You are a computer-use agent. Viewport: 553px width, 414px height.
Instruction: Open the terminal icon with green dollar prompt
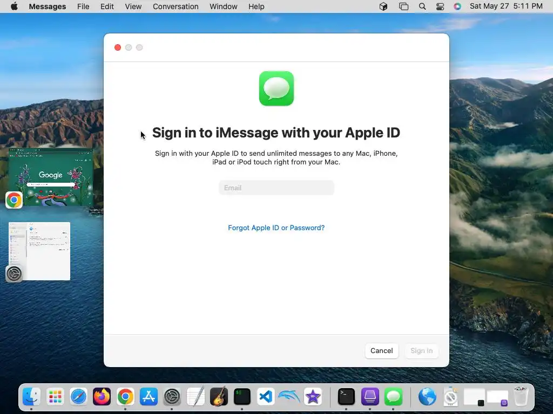pos(242,397)
